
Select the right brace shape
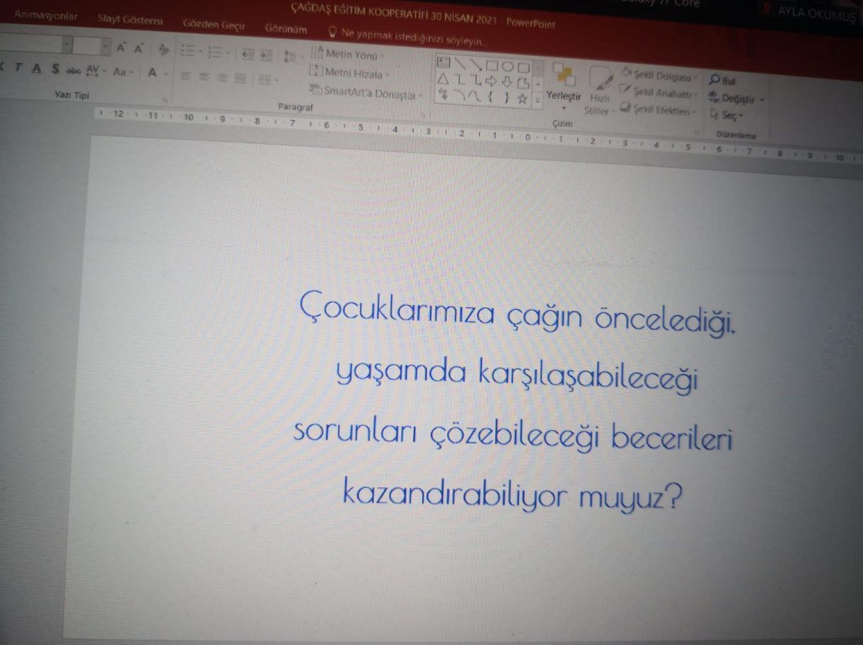point(506,98)
